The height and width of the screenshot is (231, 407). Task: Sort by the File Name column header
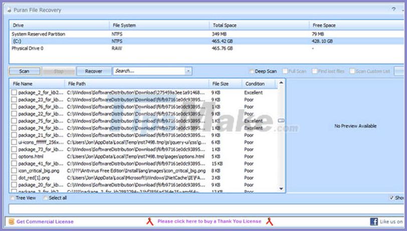tap(37, 84)
